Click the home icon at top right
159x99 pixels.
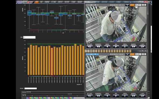[x=149, y=2]
